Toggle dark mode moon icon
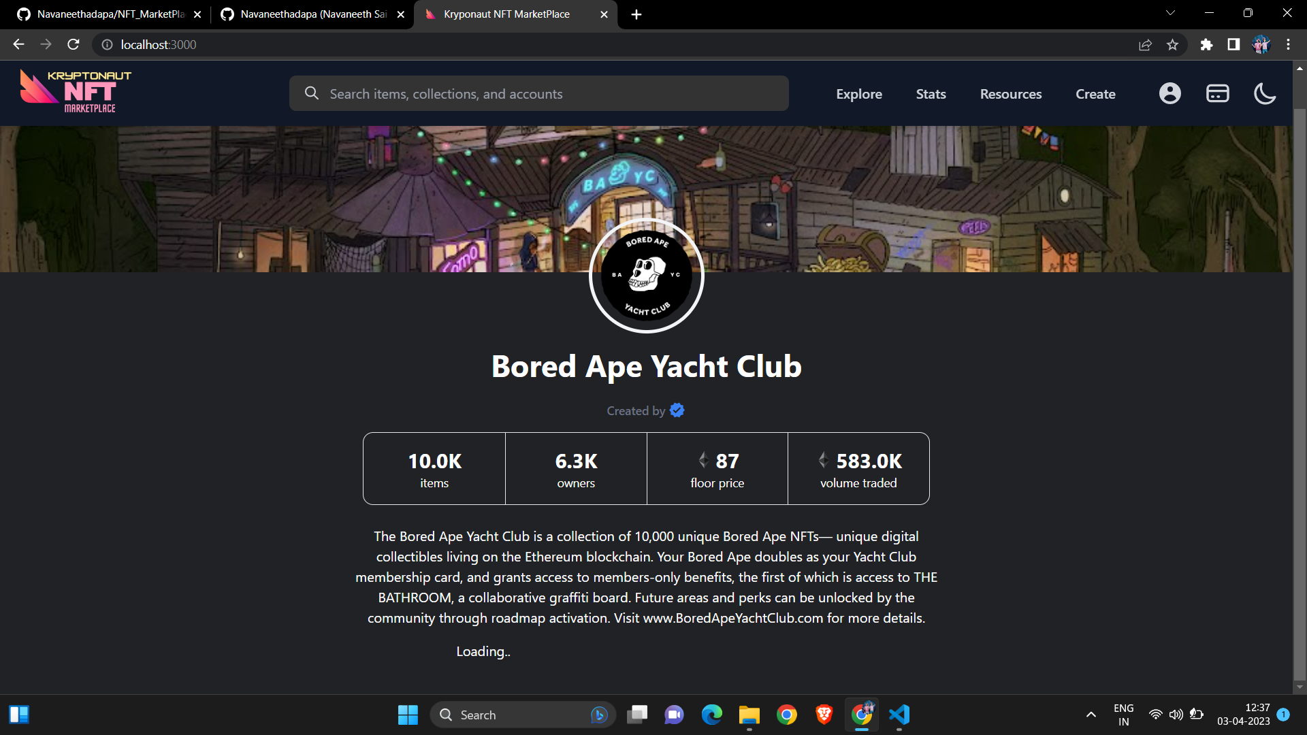 (1264, 93)
